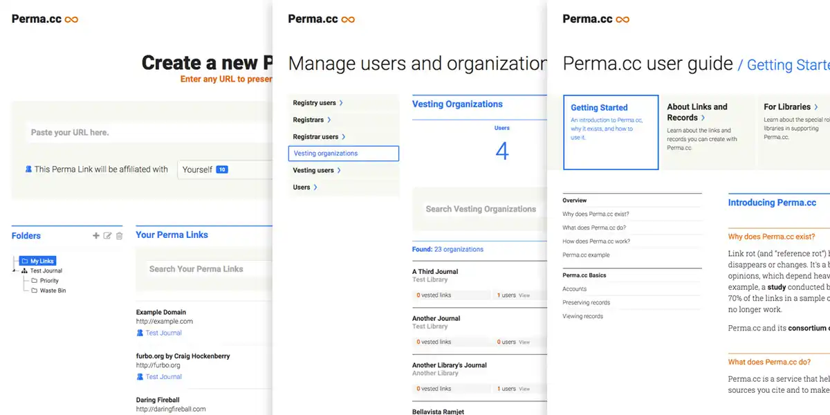
Task: Open Accounts link under Perma.cc Basics
Action: pos(575,289)
